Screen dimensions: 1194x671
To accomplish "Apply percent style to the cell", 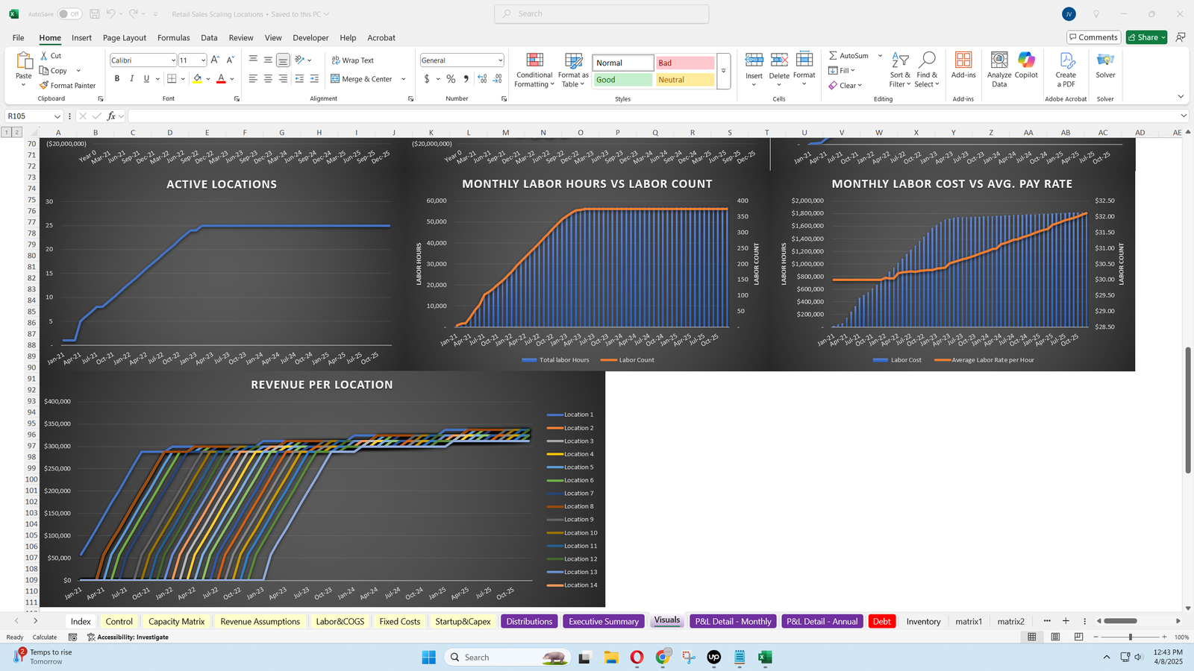I will [451, 79].
